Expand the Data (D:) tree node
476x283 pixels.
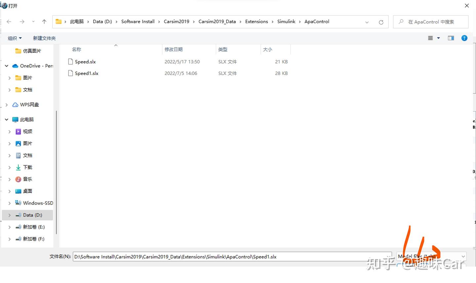[9, 215]
